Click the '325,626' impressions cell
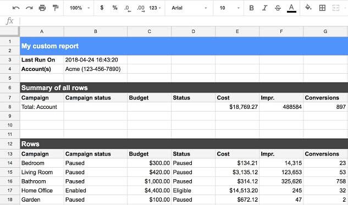Image resolution: width=348 pixels, height=205 pixels. click(281, 181)
